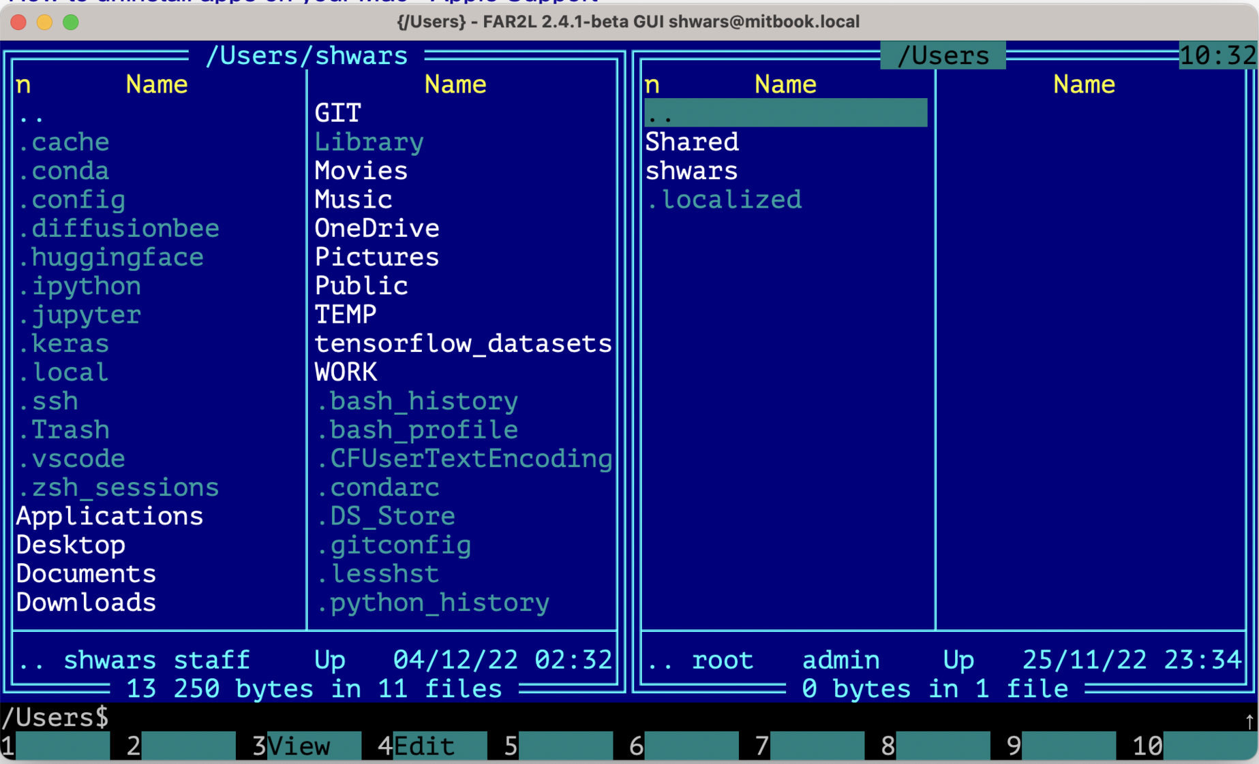1259x764 pixels.
Task: Click the sort mode letter in left panel header
Action: coord(23,84)
